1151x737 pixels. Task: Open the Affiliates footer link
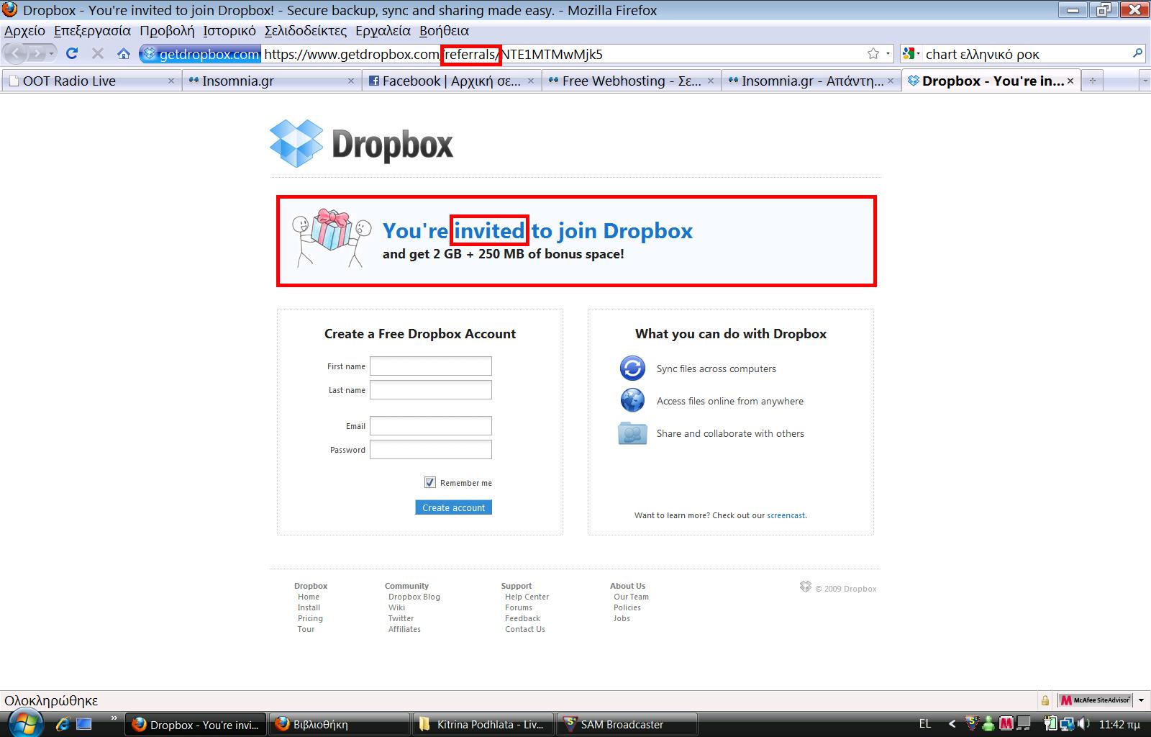click(x=404, y=629)
